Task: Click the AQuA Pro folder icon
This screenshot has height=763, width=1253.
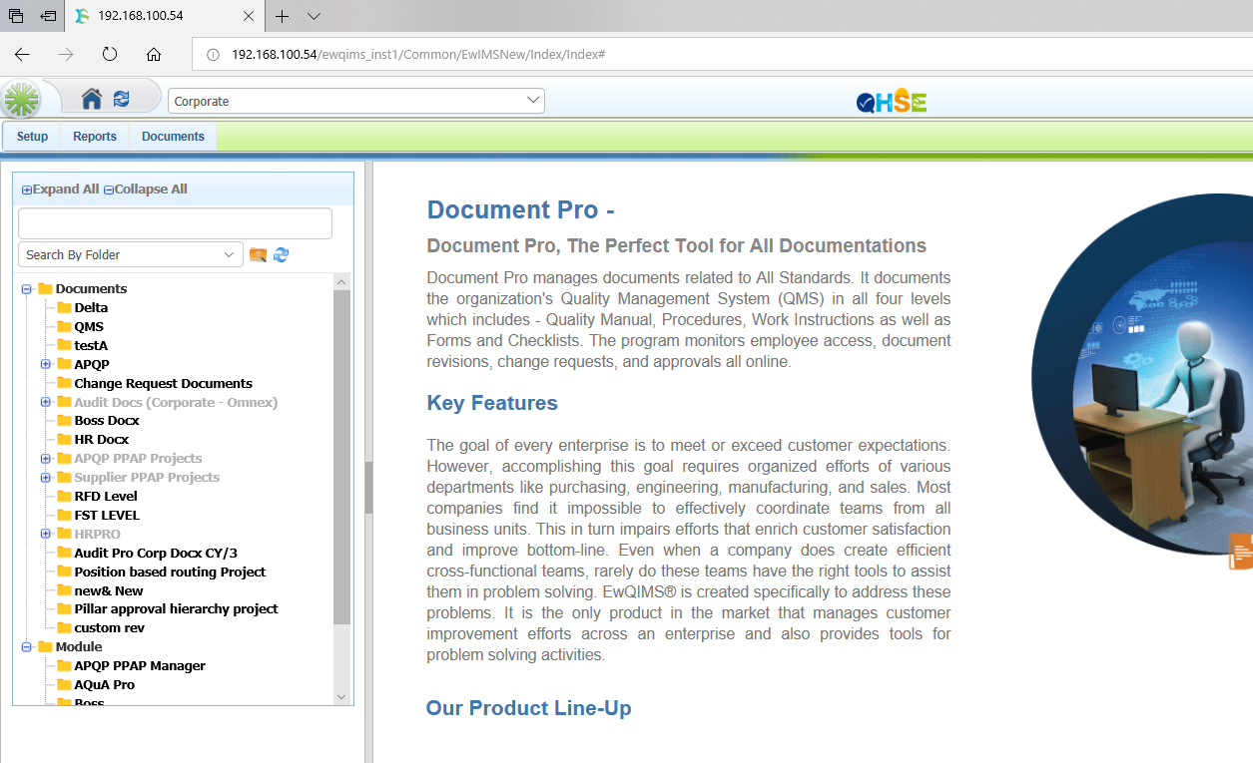Action: tap(64, 684)
